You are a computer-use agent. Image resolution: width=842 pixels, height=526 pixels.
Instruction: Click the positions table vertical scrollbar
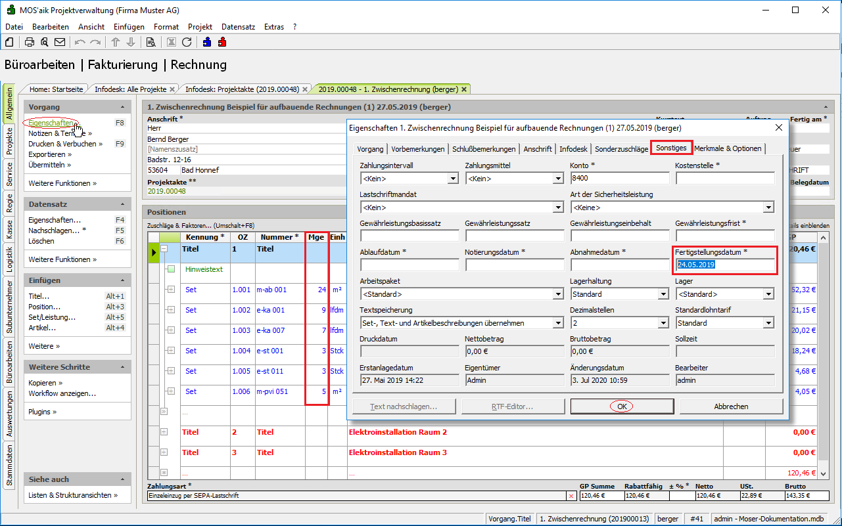pos(822,355)
